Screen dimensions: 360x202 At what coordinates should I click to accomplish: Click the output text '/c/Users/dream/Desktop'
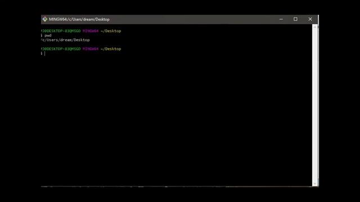pyautogui.click(x=65, y=40)
